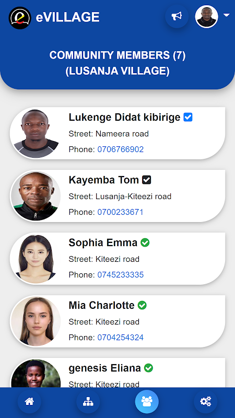
Task: Tap Sophia Emma's phone link 0745233335
Action: [121, 275]
